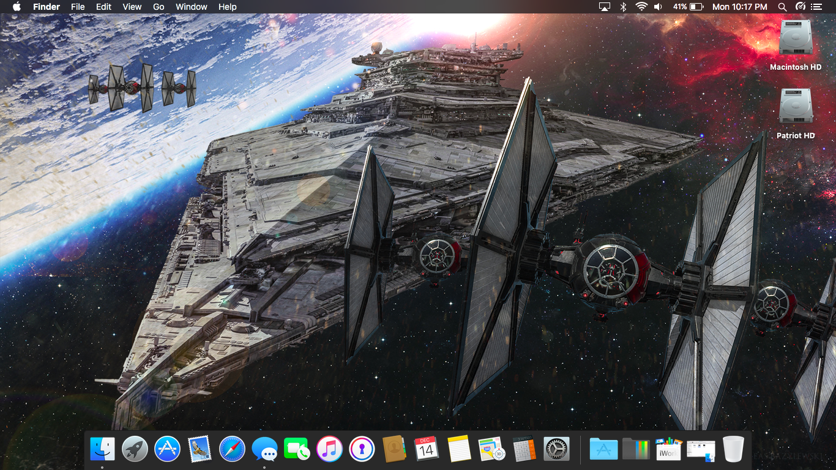Open the Go menu
The height and width of the screenshot is (470, 836).
159,7
